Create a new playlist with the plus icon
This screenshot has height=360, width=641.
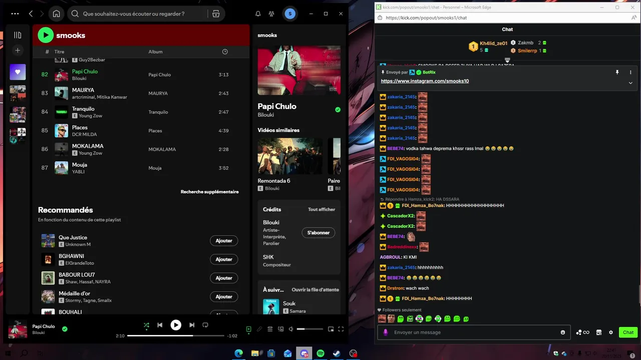pos(18,50)
